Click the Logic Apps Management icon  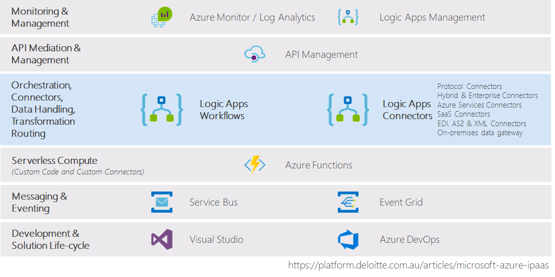tap(348, 17)
